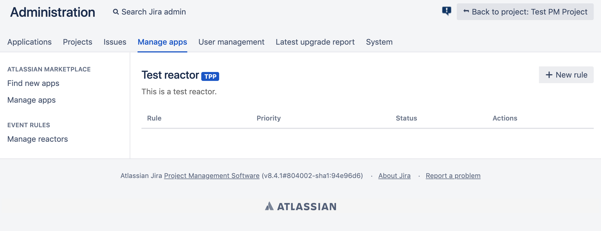This screenshot has height=231, width=601.
Task: Click the 'This is a test reactor.' description
Action: pyautogui.click(x=179, y=92)
